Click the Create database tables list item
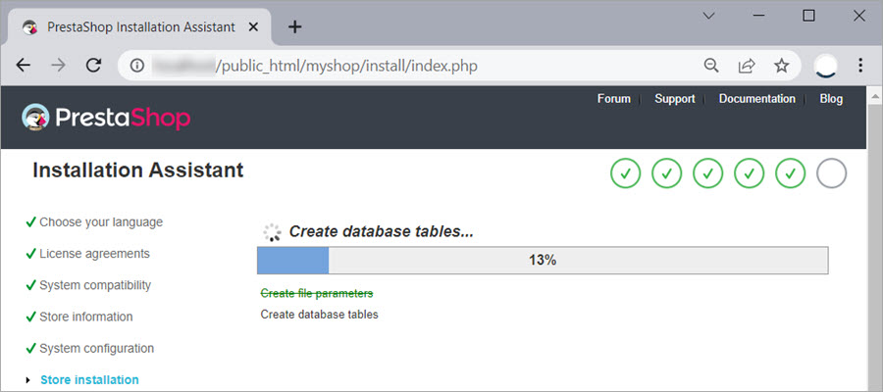Screen dimensions: 883x392 click(x=319, y=315)
